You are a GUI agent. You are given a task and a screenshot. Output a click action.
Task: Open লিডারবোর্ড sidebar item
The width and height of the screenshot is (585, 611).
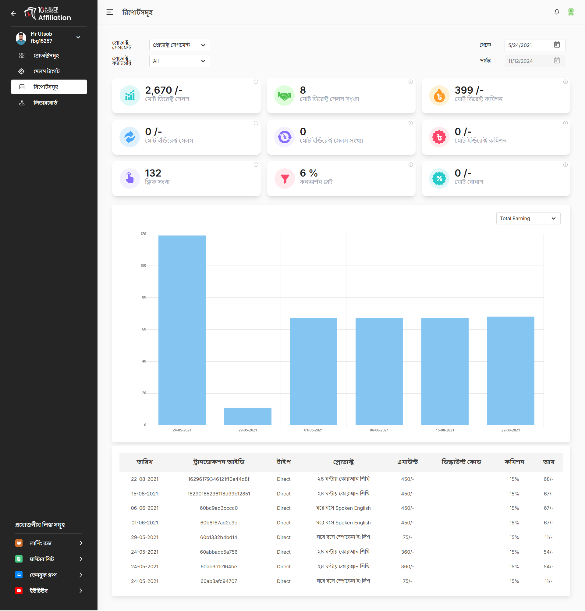tap(45, 102)
